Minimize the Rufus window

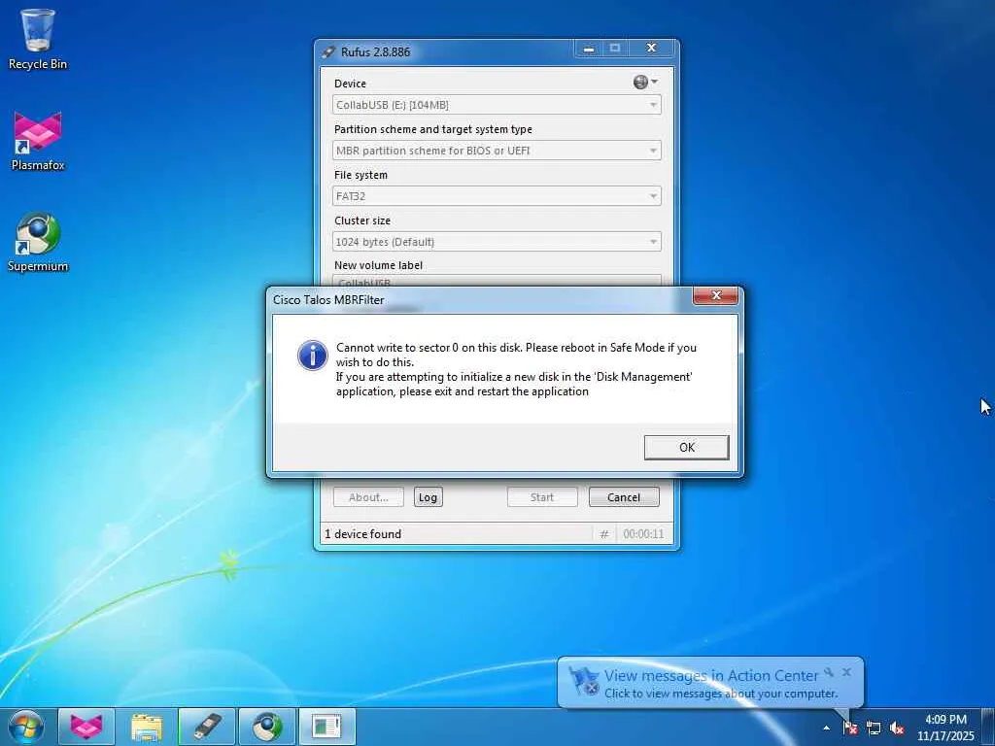[589, 49]
